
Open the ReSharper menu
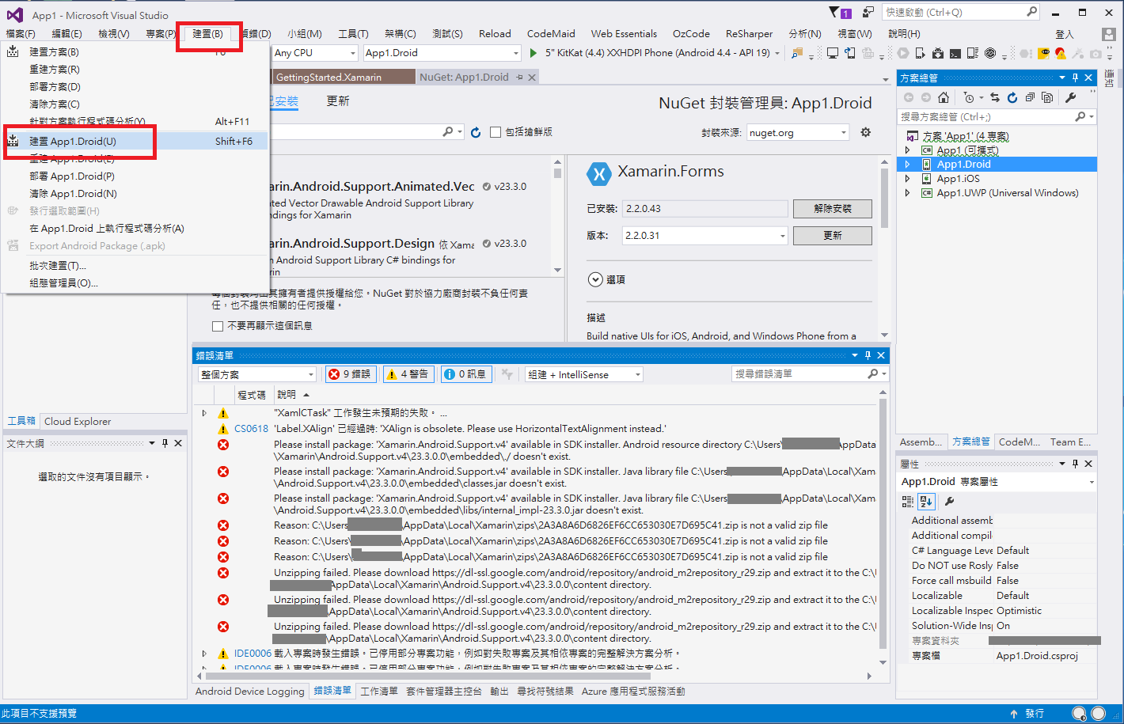click(x=749, y=34)
